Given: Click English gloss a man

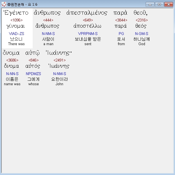Looking at the screenshot, I should 48,44.
